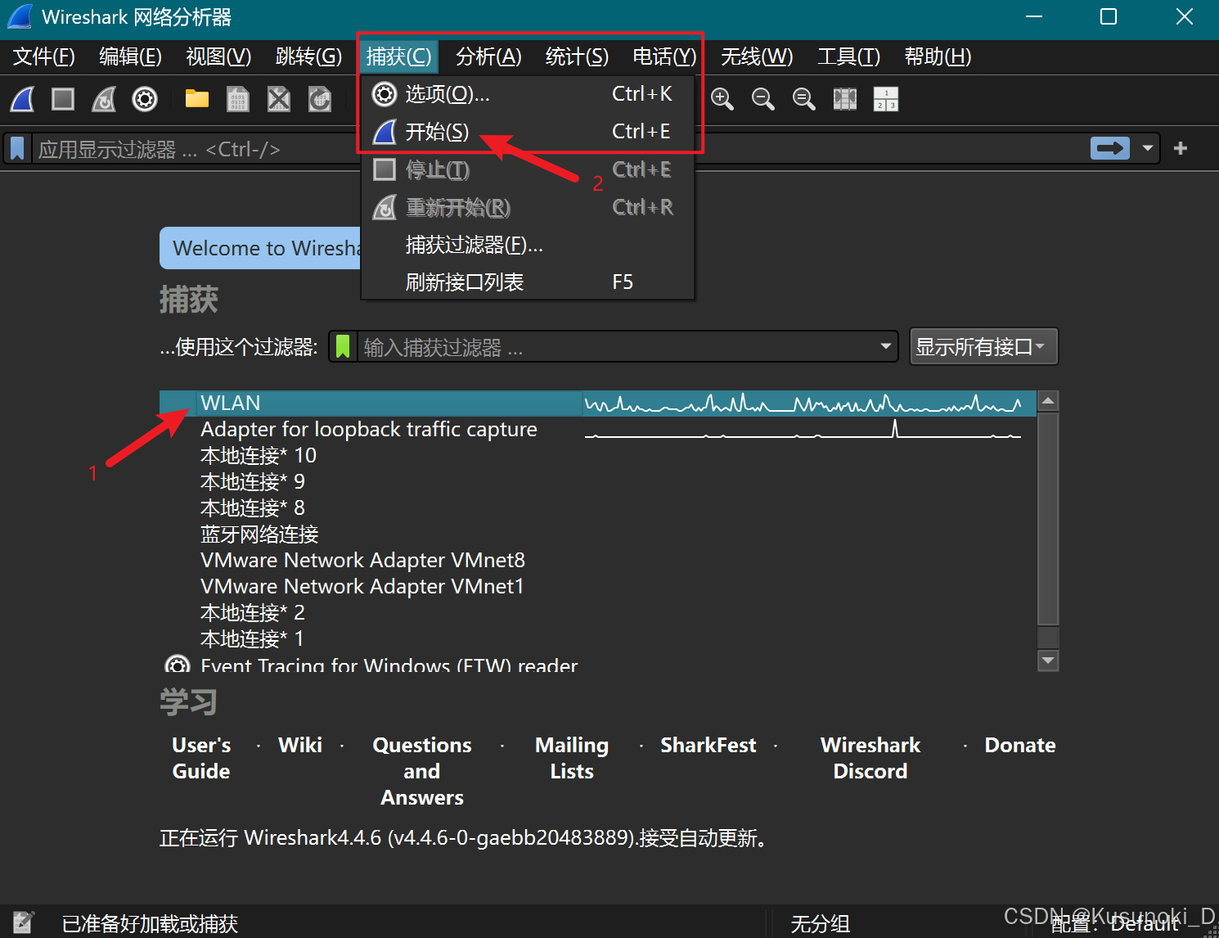Image resolution: width=1219 pixels, height=938 pixels.
Task: Open capture options gear toolbar icon
Action: click(145, 99)
